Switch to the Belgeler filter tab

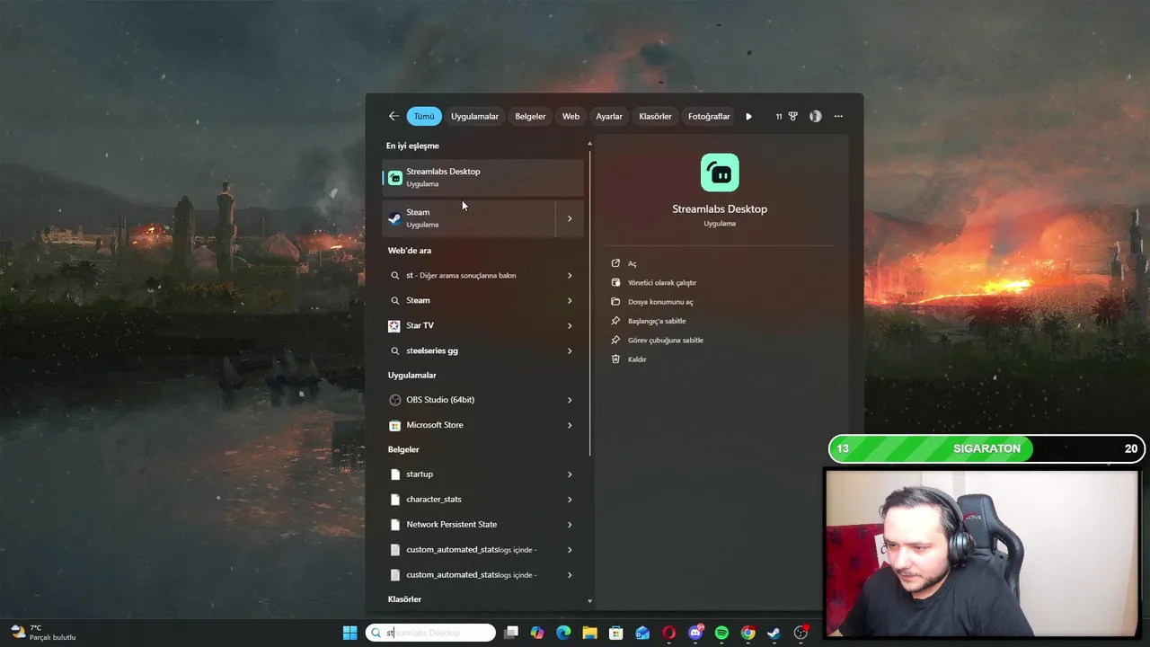(530, 116)
